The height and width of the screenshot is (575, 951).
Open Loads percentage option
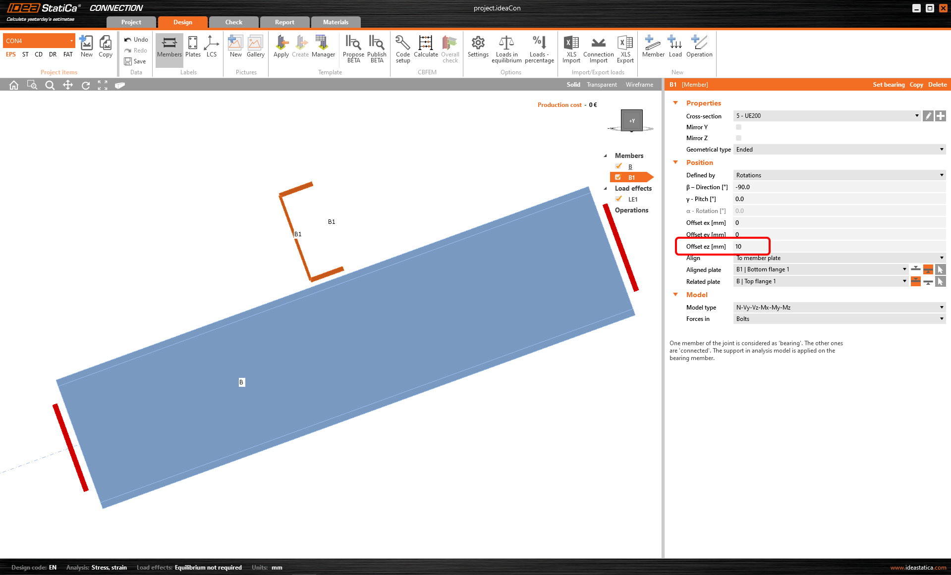point(539,49)
